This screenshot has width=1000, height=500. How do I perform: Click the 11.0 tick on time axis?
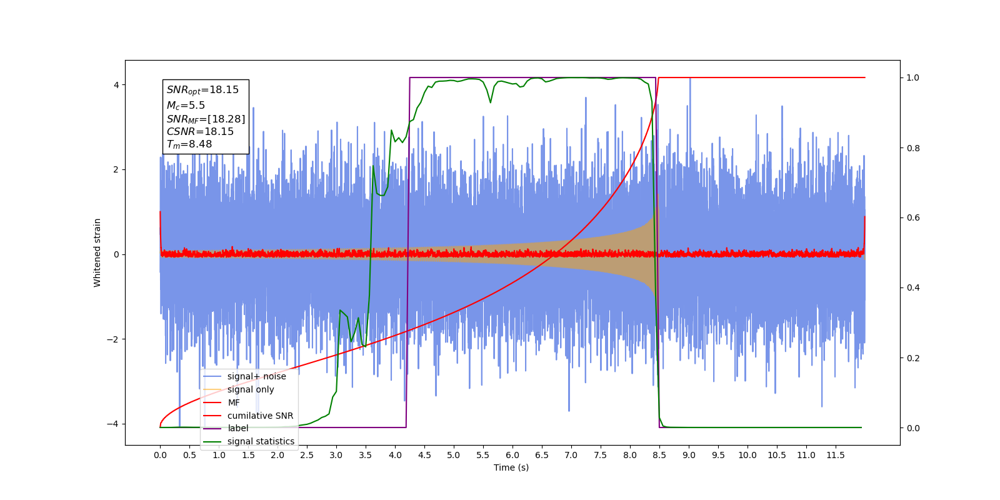point(806,455)
